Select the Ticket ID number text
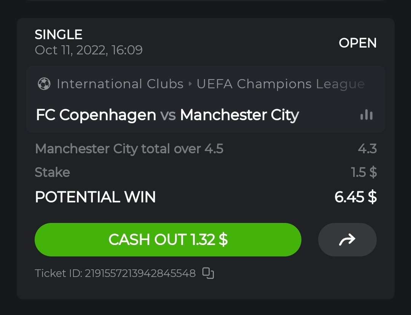The height and width of the screenshot is (315, 411). click(140, 273)
